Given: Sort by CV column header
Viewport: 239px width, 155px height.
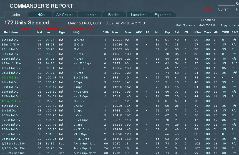Looking at the screenshot, I should coord(186,32).
